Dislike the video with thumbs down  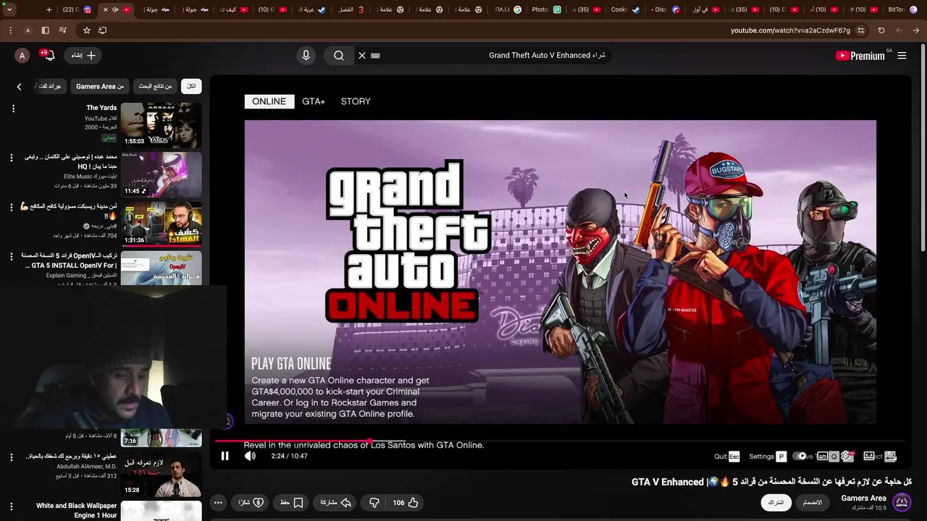click(x=374, y=502)
